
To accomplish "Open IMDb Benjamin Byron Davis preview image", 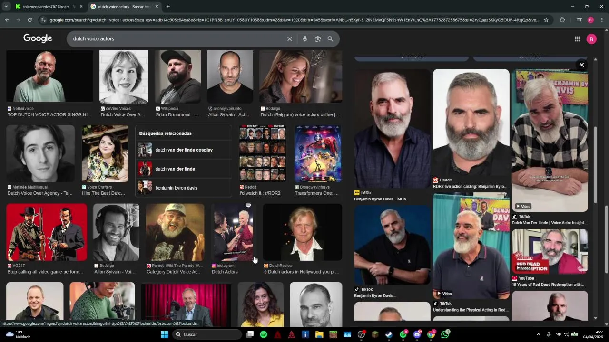I will point(392,128).
